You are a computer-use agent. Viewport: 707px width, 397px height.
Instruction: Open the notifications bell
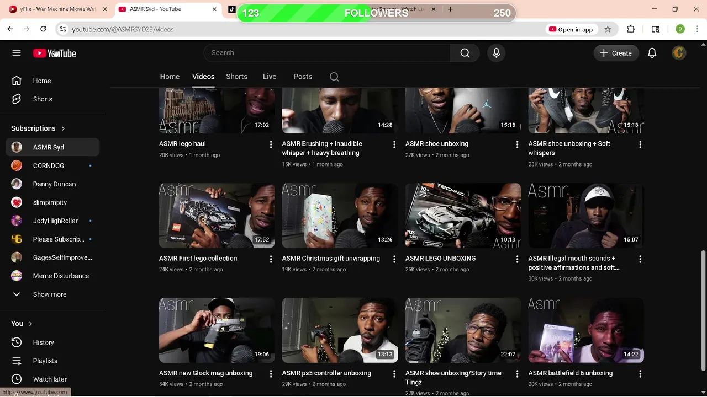click(652, 53)
